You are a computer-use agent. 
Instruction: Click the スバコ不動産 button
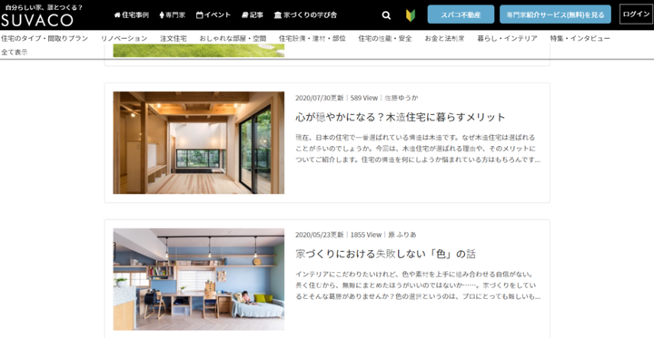pos(461,14)
